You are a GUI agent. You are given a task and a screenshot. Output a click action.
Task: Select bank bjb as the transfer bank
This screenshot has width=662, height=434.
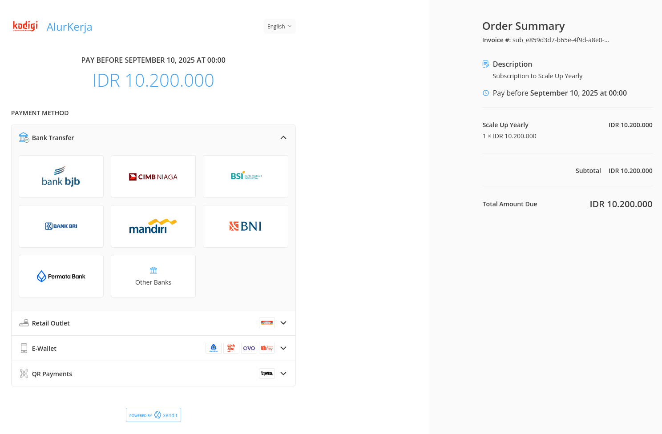(x=61, y=177)
